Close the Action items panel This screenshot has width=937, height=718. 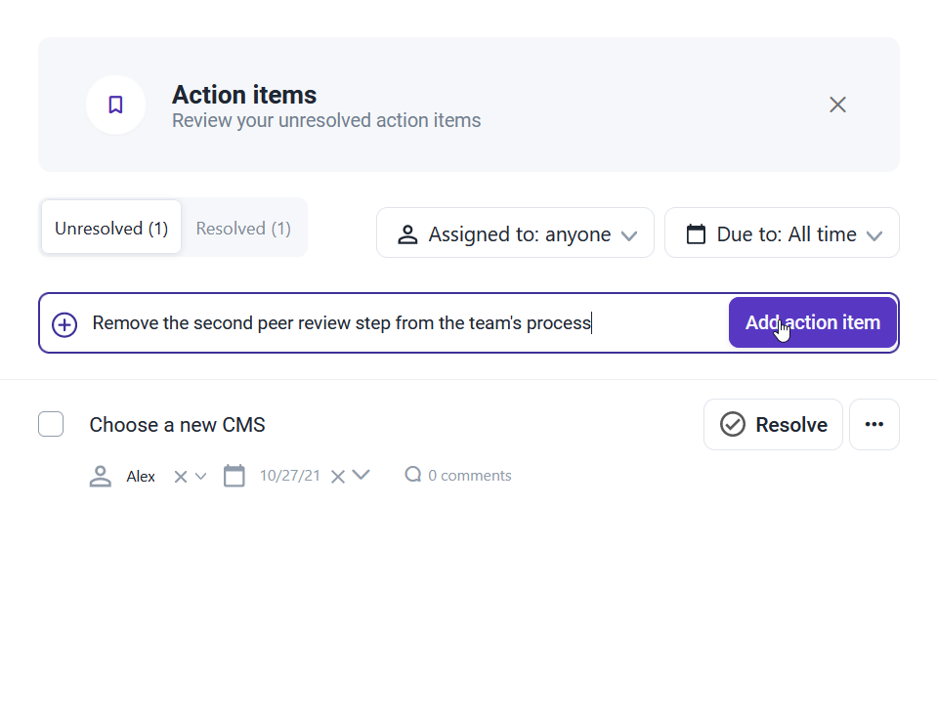(x=837, y=105)
